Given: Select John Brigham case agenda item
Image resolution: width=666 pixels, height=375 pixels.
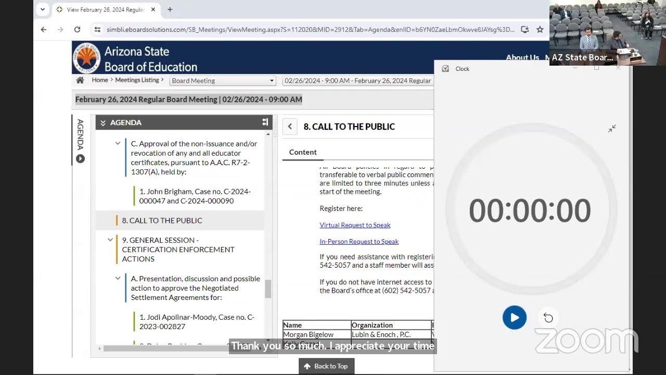Looking at the screenshot, I should [x=195, y=196].
